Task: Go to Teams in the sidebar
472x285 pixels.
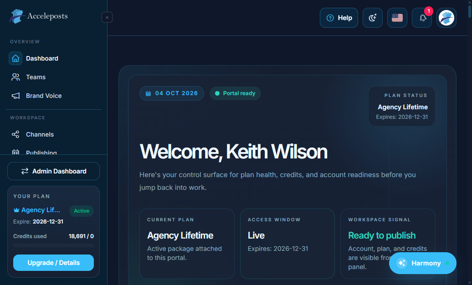Action: coord(36,77)
